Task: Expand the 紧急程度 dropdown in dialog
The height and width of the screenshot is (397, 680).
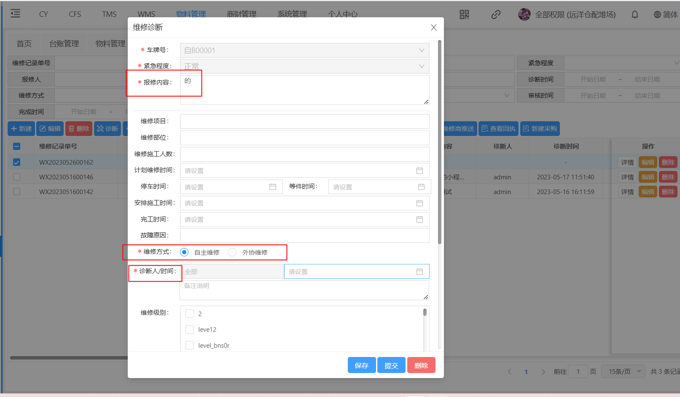Action: click(421, 67)
